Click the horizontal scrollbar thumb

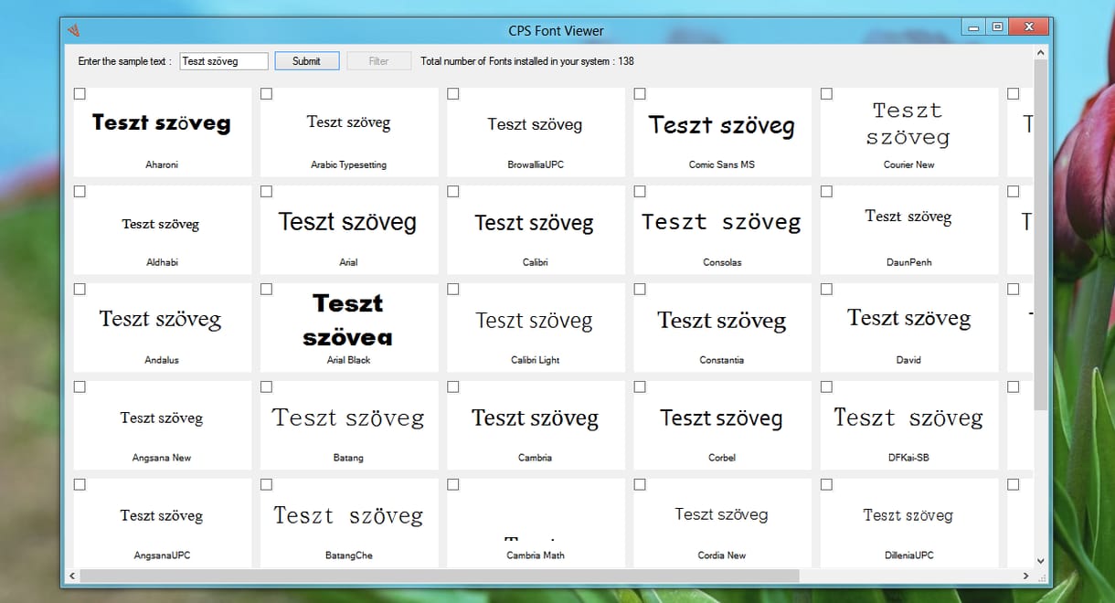440,576
